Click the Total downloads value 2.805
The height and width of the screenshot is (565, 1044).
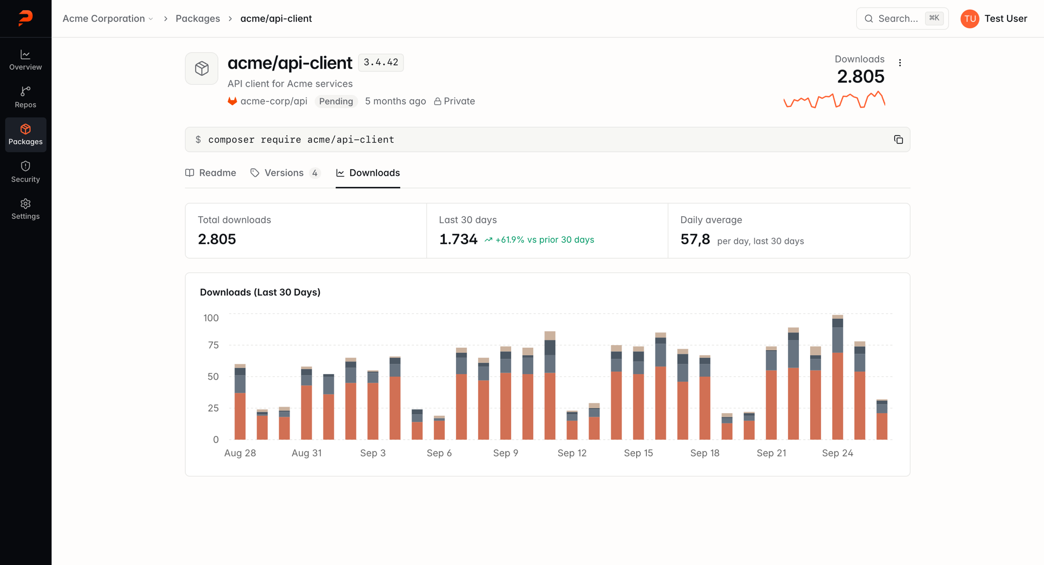point(217,239)
